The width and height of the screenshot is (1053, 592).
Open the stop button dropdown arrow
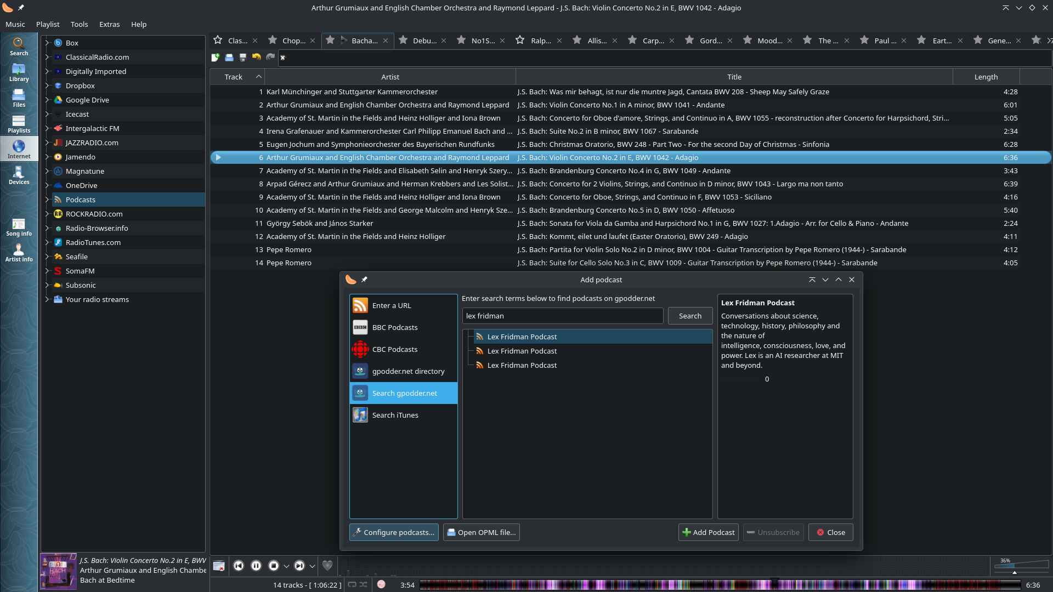pyautogui.click(x=286, y=566)
